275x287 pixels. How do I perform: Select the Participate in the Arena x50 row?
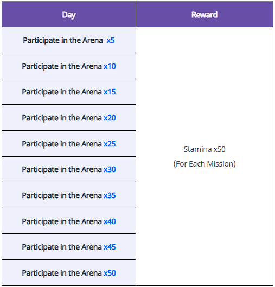tap(69, 273)
